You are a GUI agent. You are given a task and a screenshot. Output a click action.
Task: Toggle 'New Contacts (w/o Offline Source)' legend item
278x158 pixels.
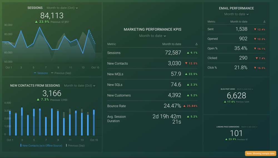click(x=42, y=146)
